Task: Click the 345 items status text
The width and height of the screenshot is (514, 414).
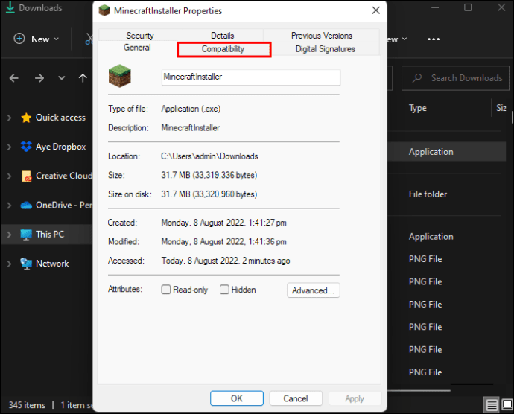Action: tap(27, 405)
